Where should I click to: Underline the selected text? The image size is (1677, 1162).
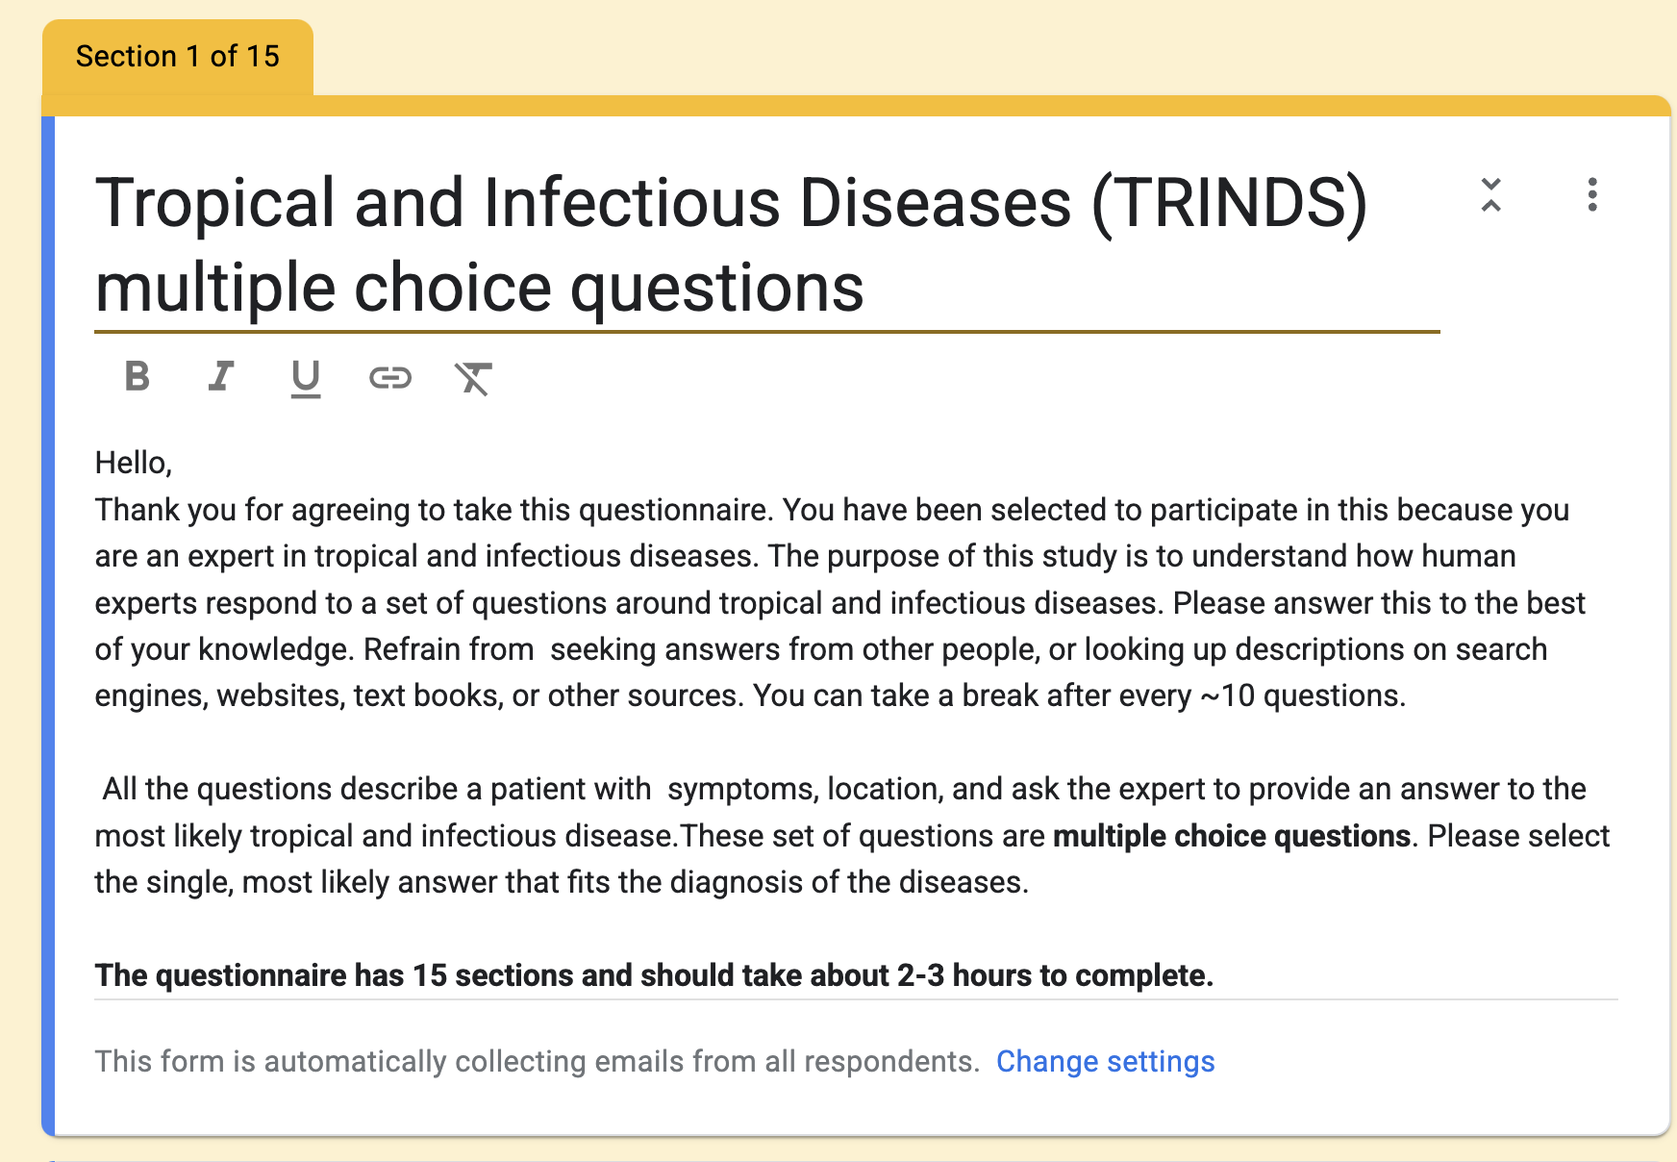[306, 378]
